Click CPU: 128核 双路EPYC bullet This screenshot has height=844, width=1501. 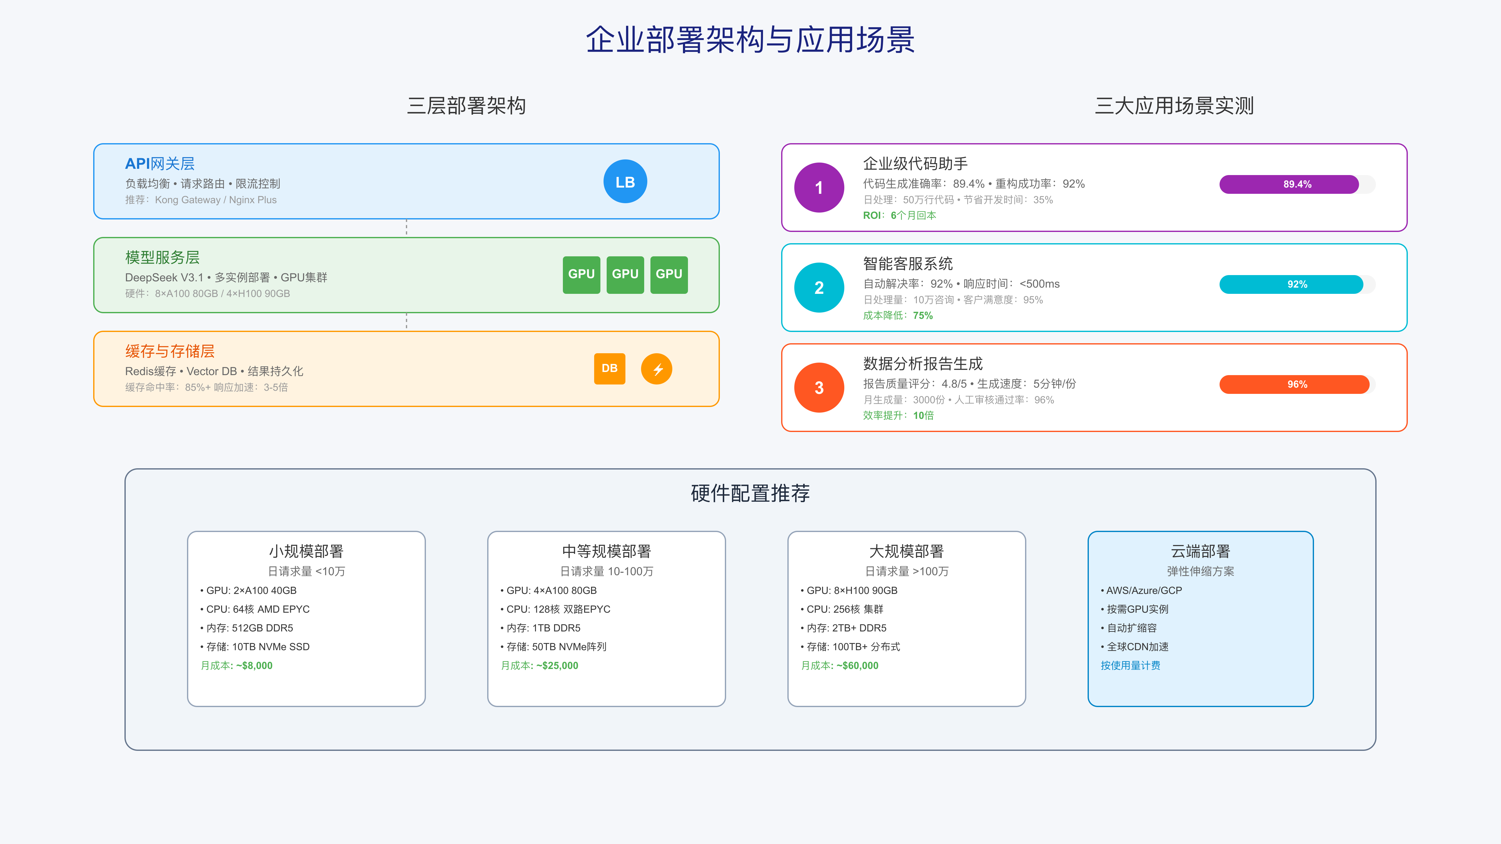(556, 609)
